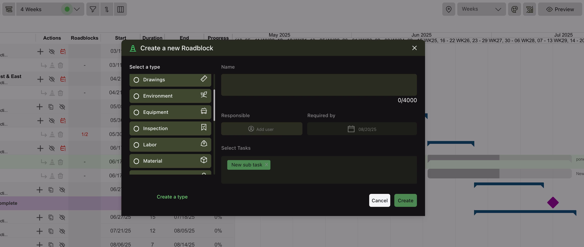The width and height of the screenshot is (584, 247).
Task: Open the color palette icon
Action: pos(514,9)
